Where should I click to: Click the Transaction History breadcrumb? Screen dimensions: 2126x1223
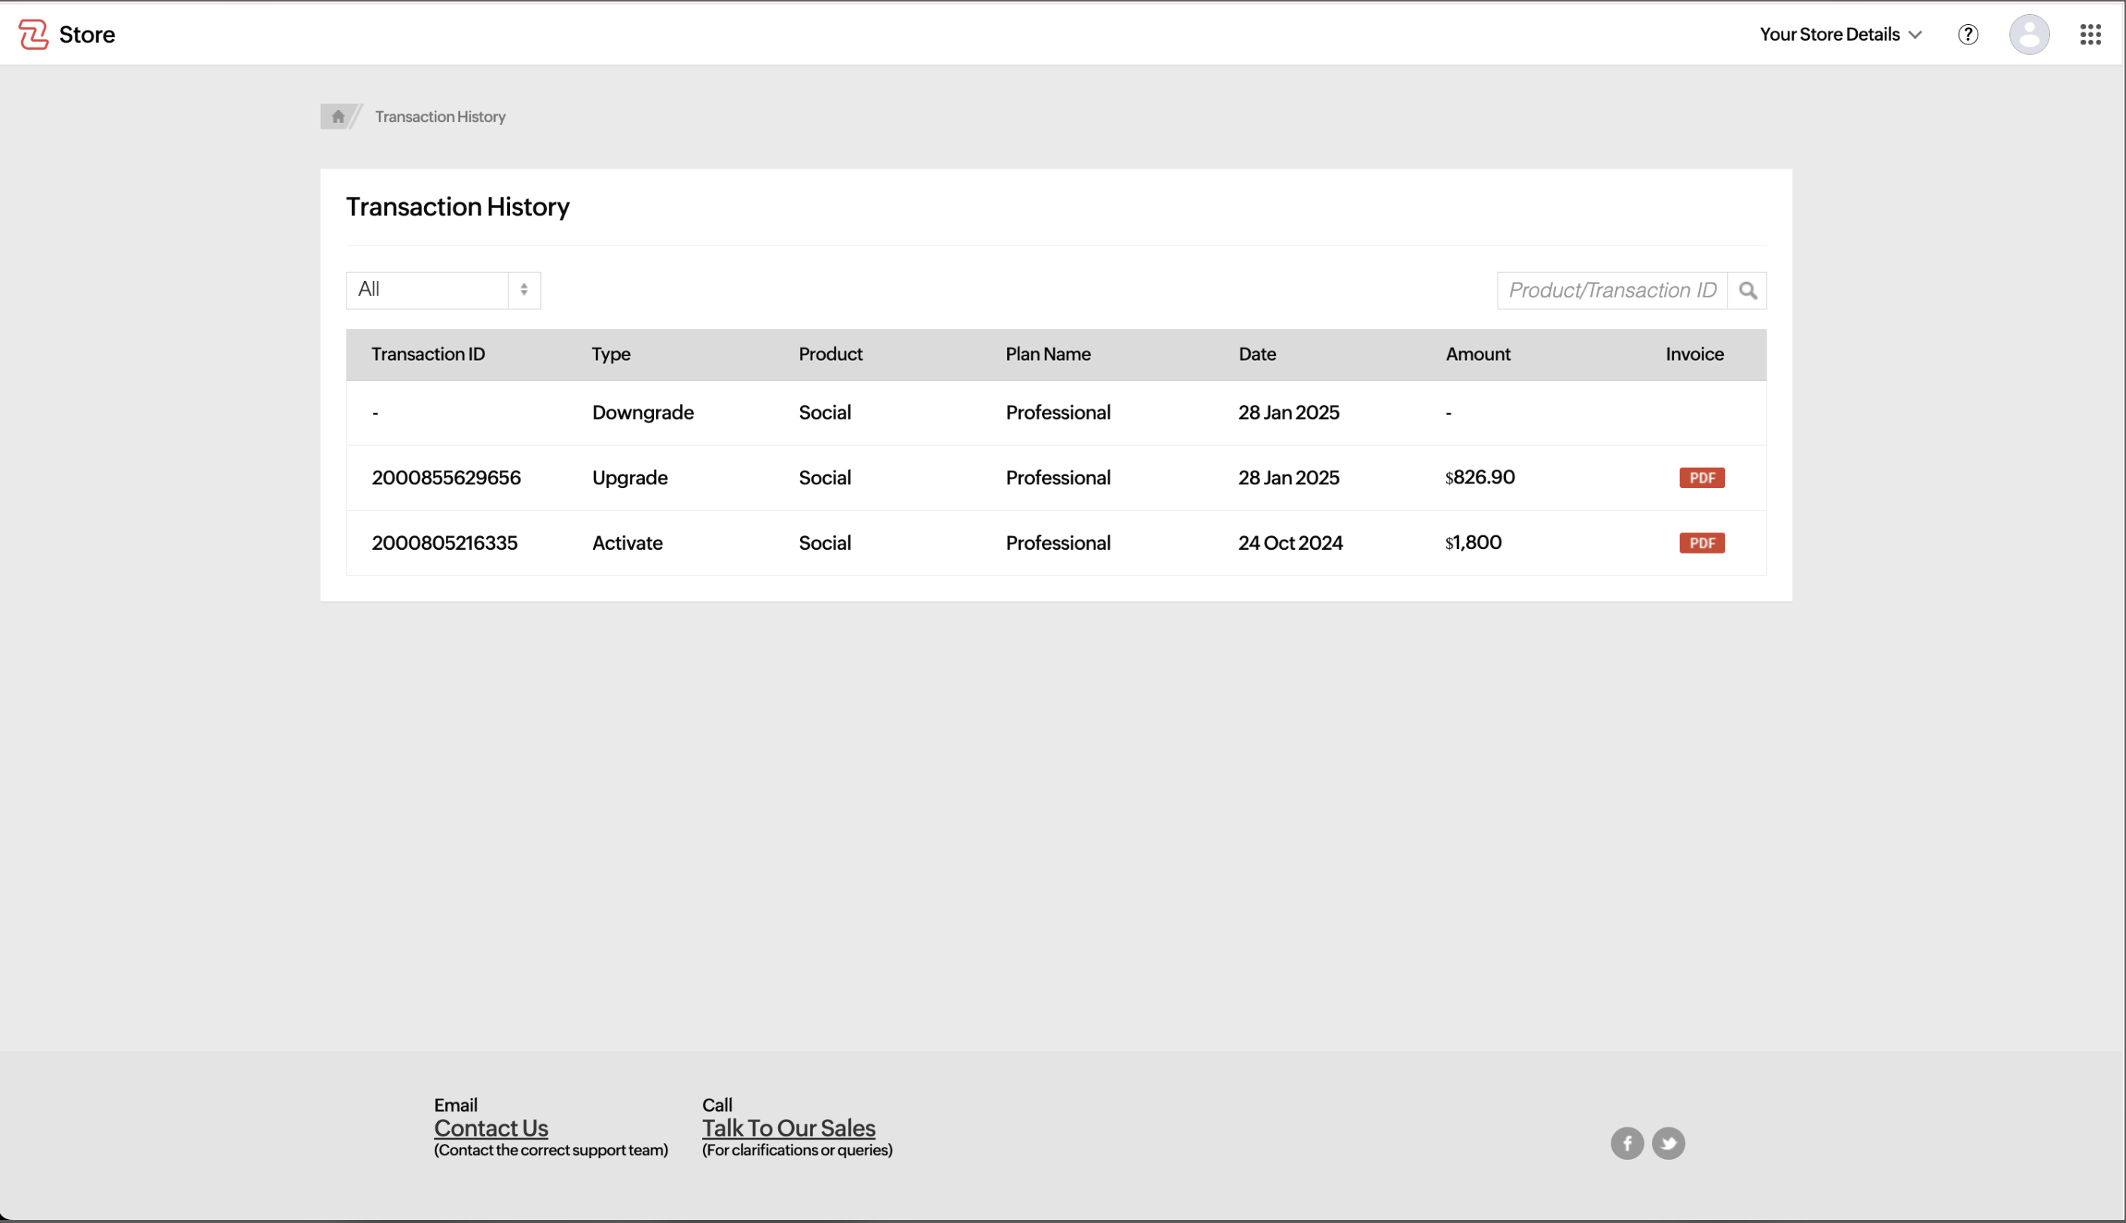[439, 117]
